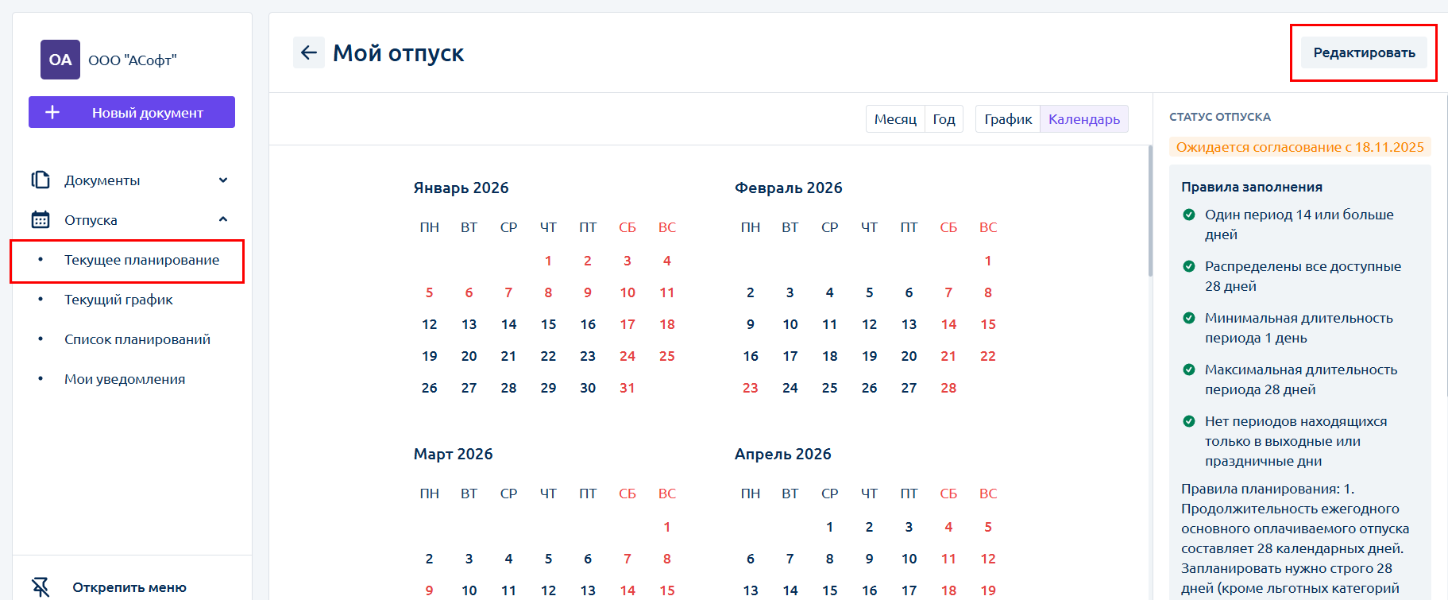Select January 15 in the 2026 calendar

pos(548,324)
